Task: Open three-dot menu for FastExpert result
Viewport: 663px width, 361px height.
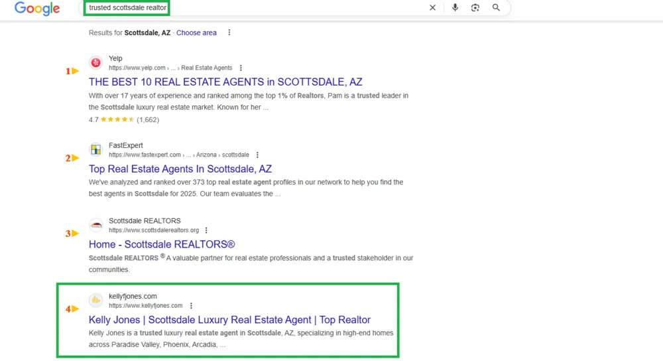Action: coord(257,155)
